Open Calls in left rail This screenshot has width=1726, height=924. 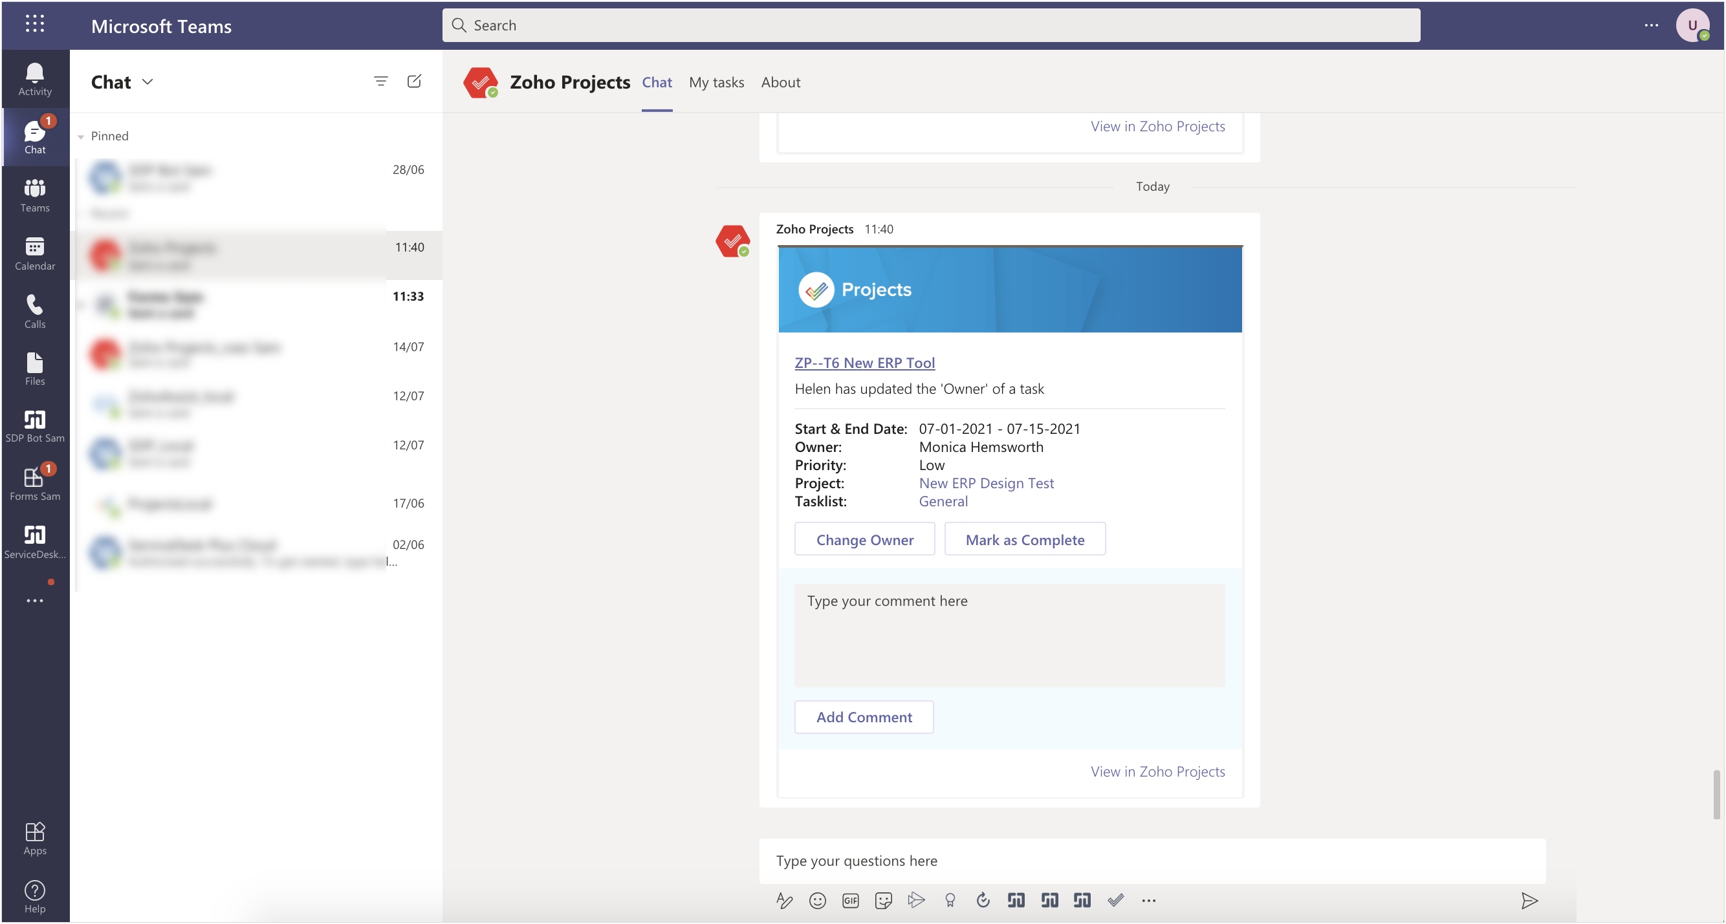click(x=35, y=312)
